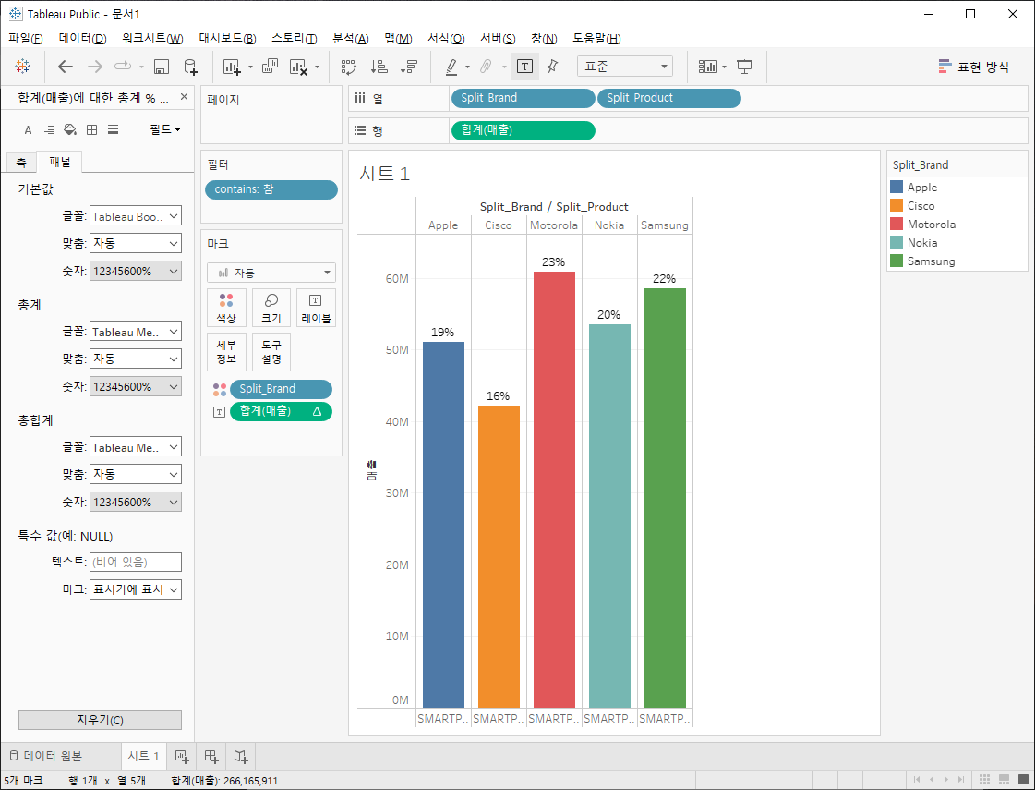
Task: Toggle the show mark labels icon
Action: click(524, 66)
